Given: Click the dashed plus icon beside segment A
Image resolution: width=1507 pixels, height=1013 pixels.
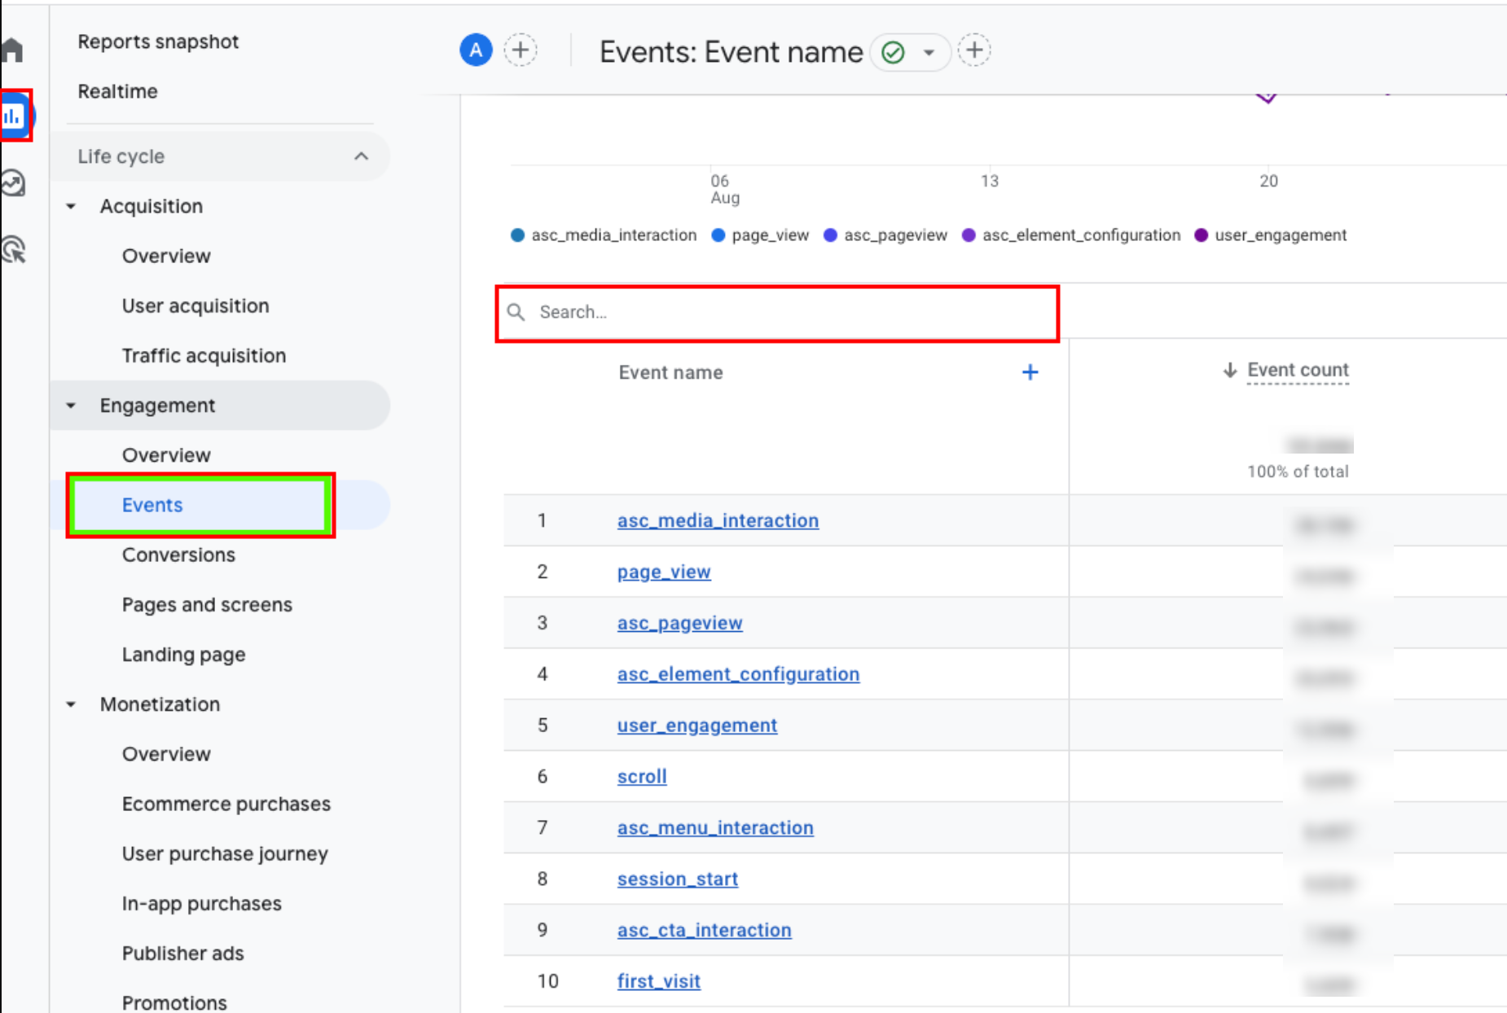Looking at the screenshot, I should [x=521, y=50].
